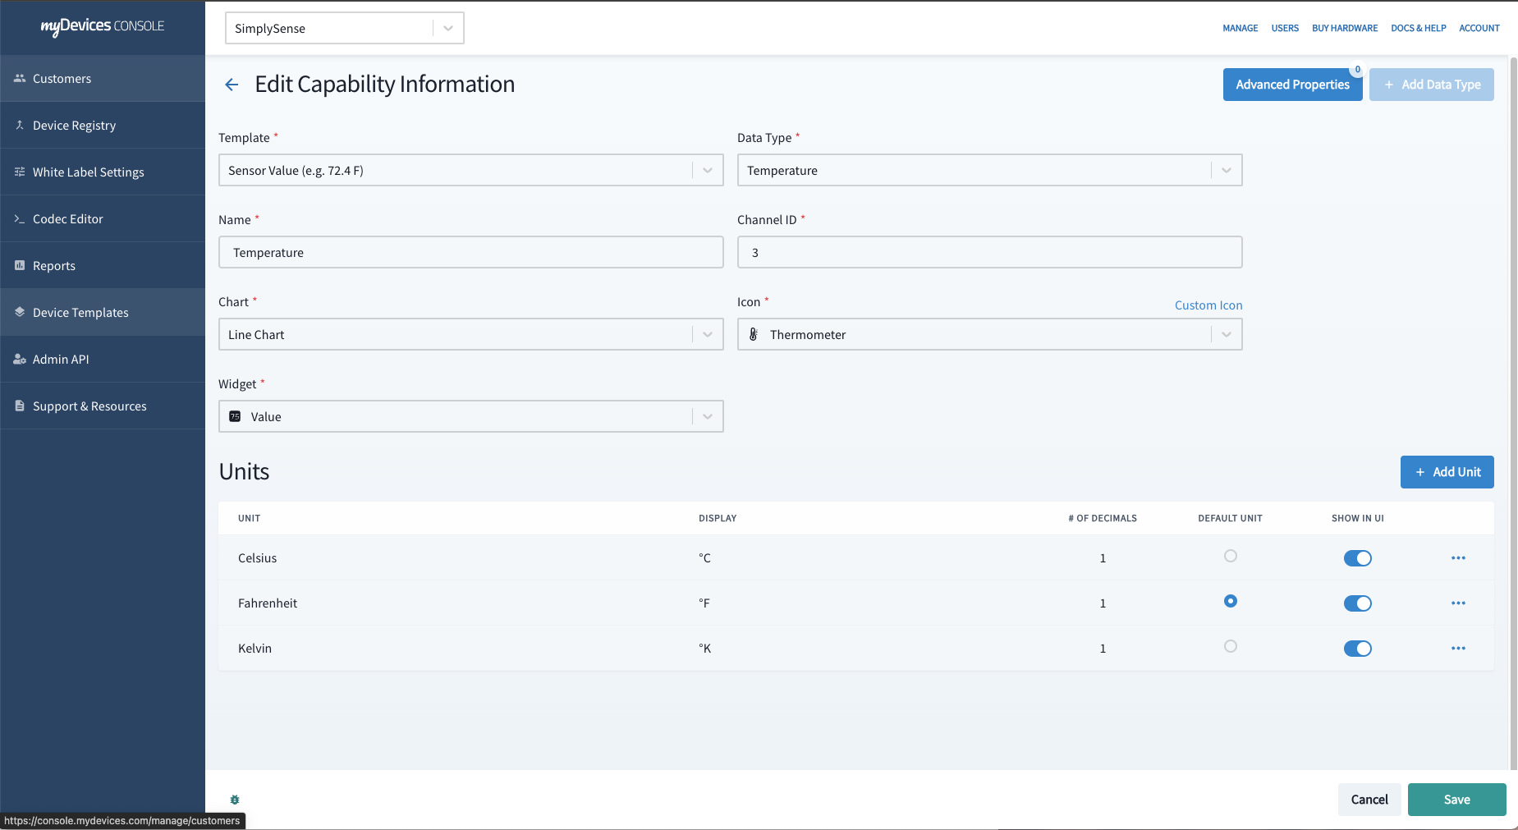Set Celsius as the default unit

point(1230,557)
